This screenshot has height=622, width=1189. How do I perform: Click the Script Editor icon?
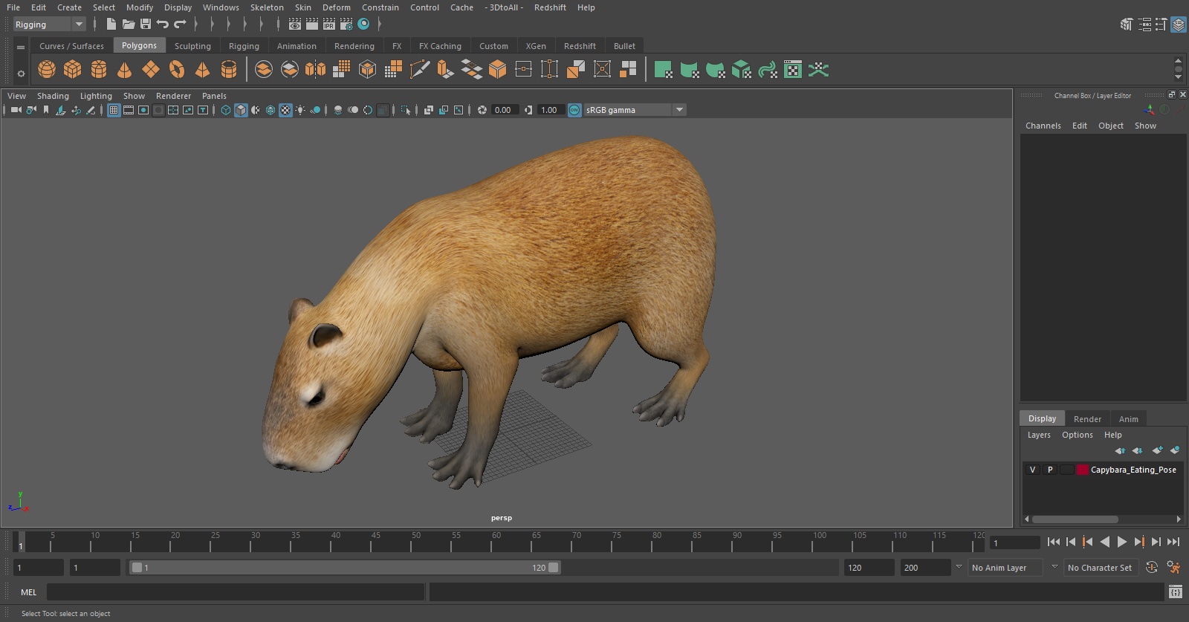click(1176, 592)
